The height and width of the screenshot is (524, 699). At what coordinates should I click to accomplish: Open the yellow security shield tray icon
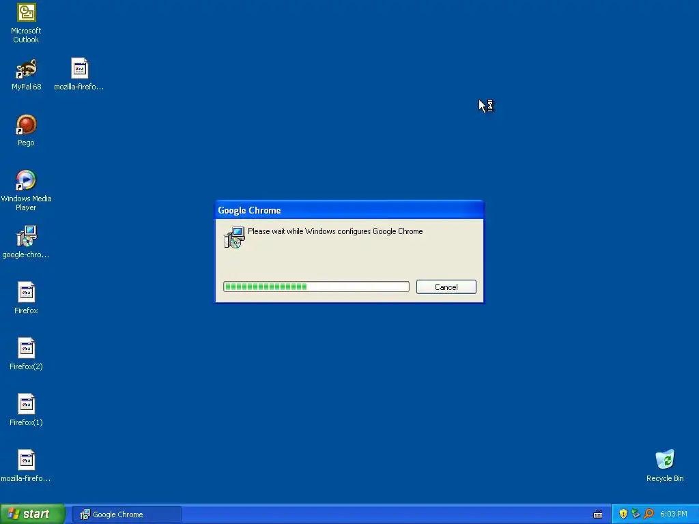click(x=623, y=514)
